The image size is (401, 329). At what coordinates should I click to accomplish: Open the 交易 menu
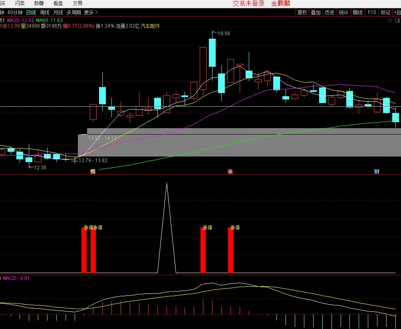[x=77, y=3]
